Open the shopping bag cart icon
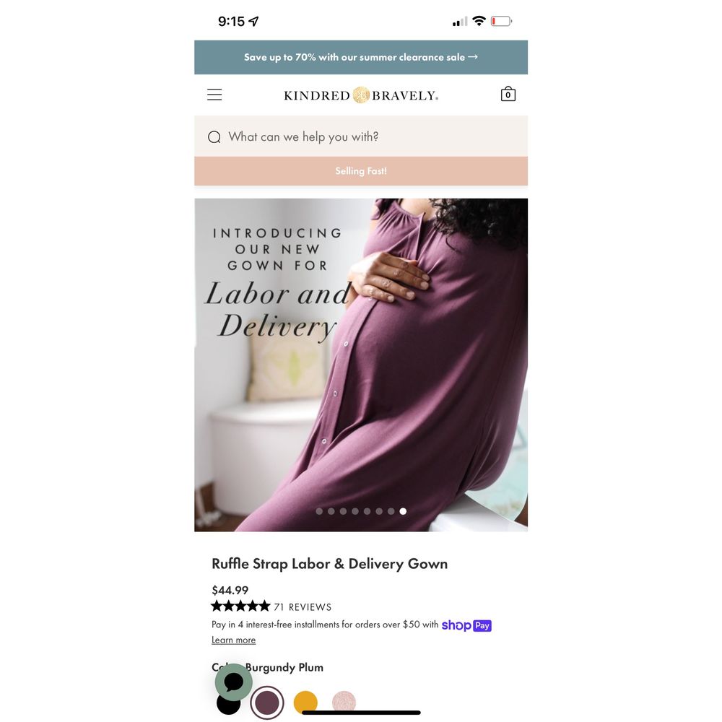722x722 pixels. tap(508, 94)
